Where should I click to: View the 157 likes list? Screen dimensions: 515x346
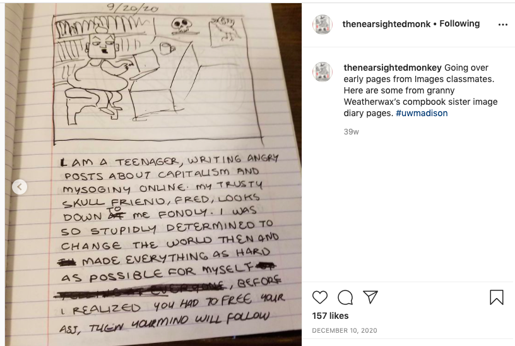(x=330, y=316)
